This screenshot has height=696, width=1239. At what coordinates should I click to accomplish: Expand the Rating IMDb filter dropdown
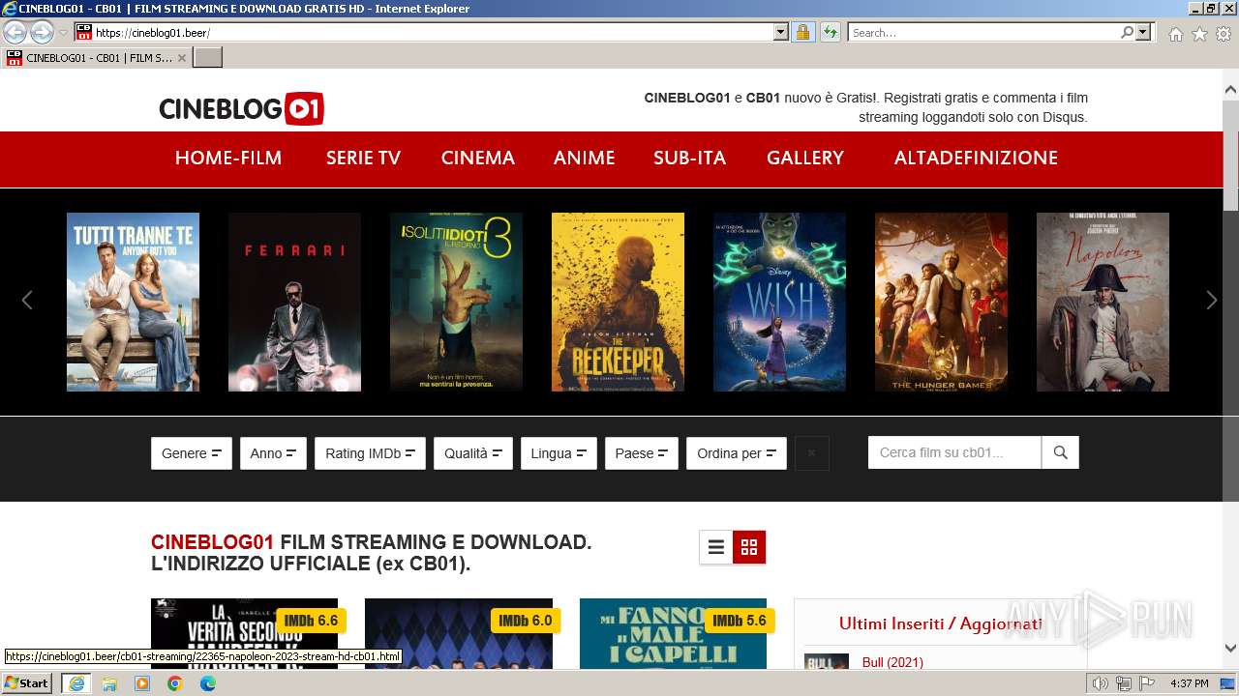point(370,453)
